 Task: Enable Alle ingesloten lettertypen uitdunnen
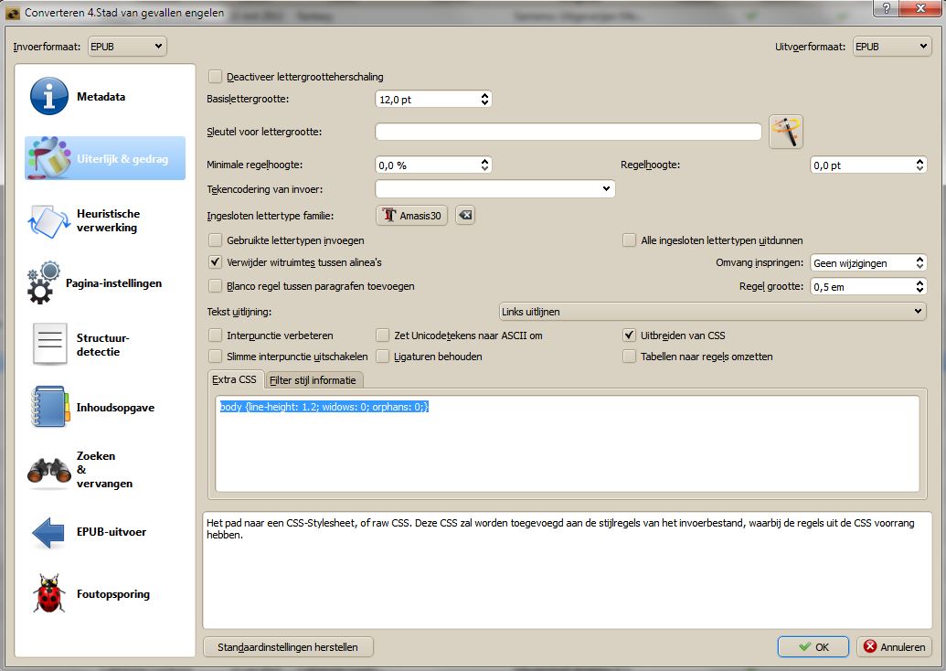(x=629, y=240)
